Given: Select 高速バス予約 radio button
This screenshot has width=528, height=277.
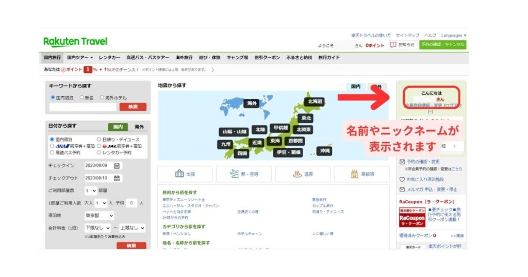Looking at the screenshot, I should point(52,152).
